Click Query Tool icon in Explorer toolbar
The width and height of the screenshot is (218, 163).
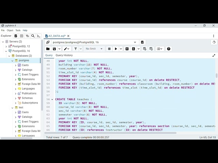coord(16,36)
